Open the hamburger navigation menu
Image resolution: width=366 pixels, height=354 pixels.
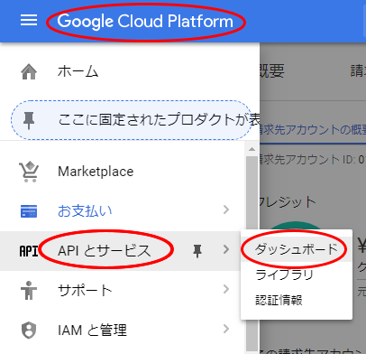pyautogui.click(x=29, y=21)
